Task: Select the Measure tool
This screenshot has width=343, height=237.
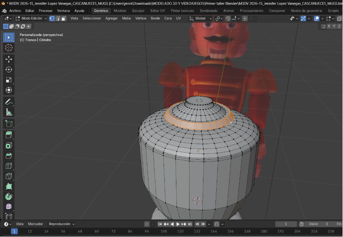Action: pos(9,112)
